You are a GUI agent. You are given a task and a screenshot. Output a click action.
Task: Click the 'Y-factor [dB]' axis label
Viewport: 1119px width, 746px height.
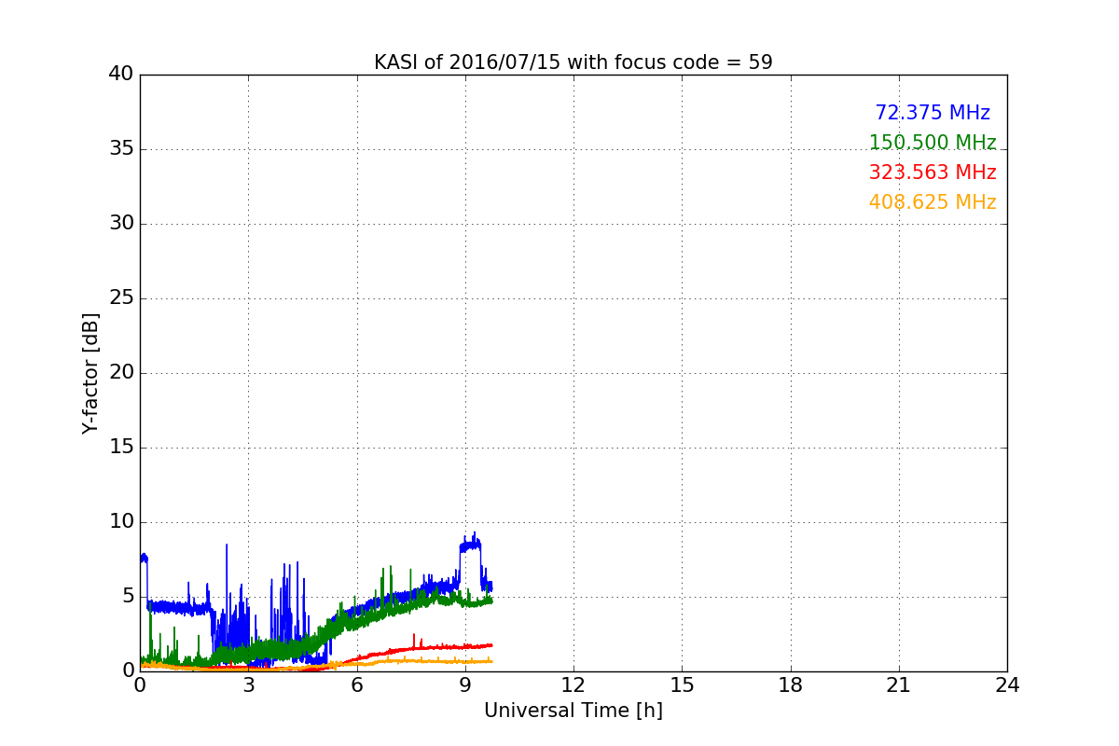coord(90,373)
